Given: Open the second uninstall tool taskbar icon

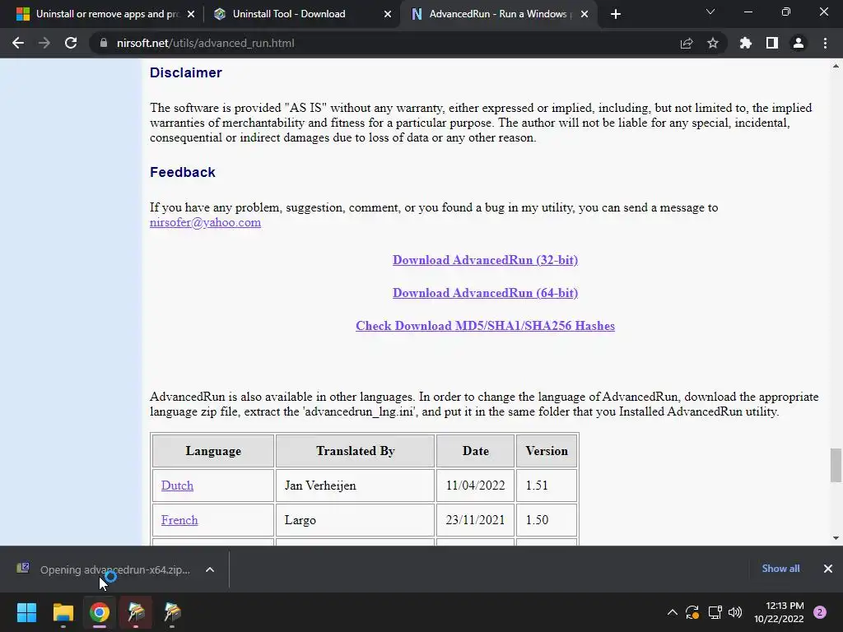Looking at the screenshot, I should pos(173,611).
